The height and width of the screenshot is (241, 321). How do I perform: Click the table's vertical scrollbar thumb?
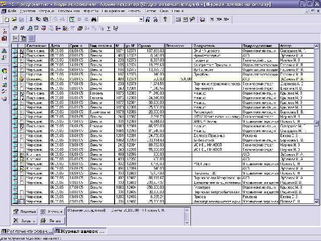(316, 123)
